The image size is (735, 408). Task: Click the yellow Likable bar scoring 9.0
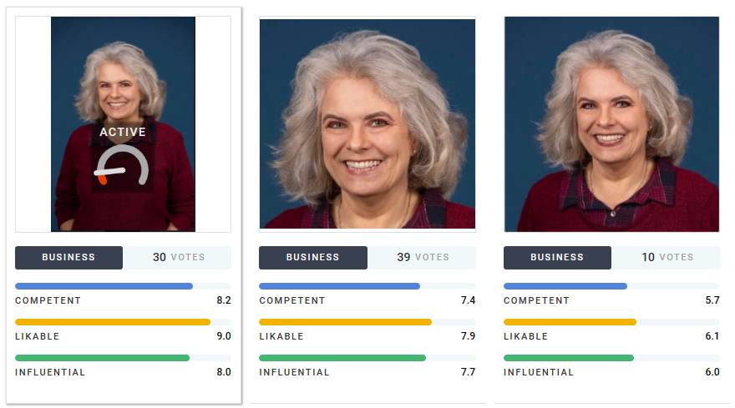(x=113, y=322)
